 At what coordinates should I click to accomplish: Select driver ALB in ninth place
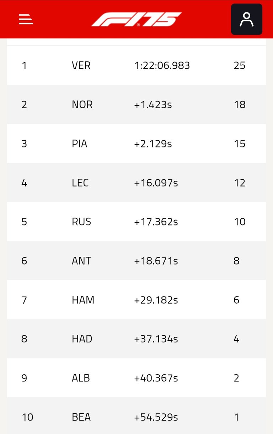[81, 378]
